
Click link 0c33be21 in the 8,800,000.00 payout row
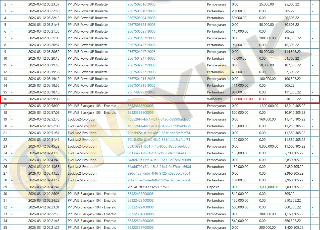[158, 146]
